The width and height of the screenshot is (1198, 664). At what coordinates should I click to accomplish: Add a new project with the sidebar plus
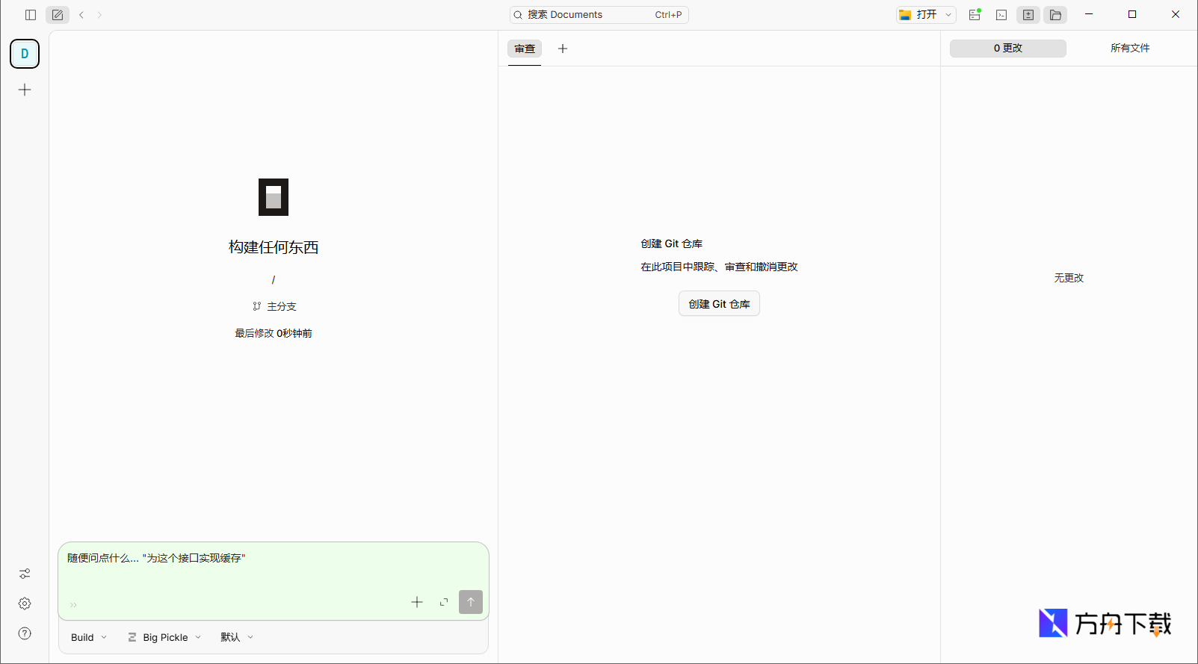tap(25, 90)
